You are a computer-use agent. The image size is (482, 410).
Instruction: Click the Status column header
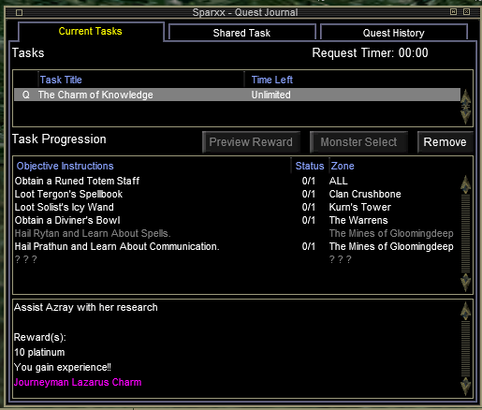310,166
